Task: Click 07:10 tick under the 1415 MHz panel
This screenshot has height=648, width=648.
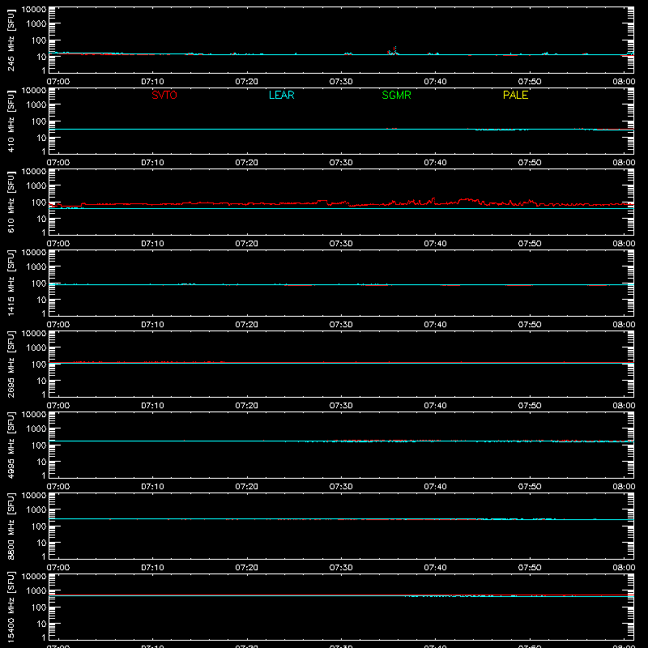Action: click(152, 325)
